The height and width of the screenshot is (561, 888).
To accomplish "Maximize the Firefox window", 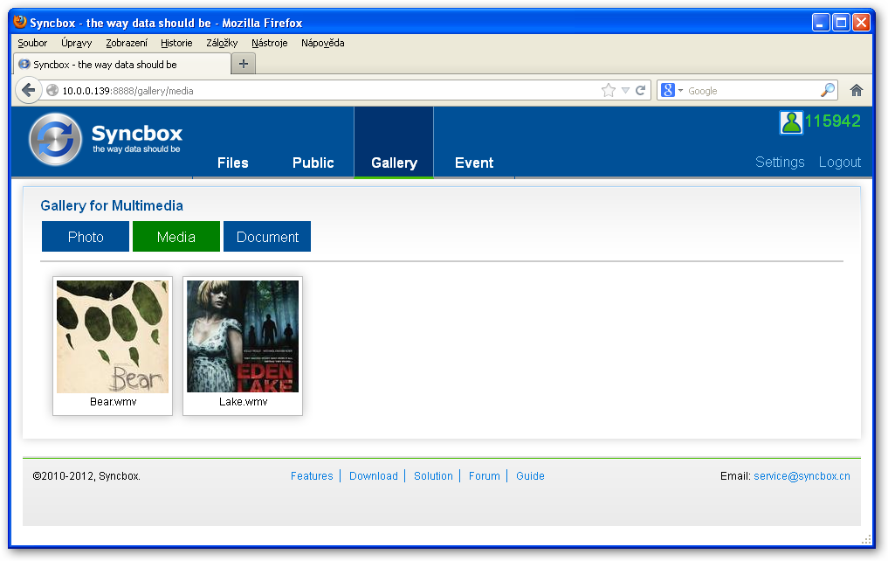I will coord(841,23).
